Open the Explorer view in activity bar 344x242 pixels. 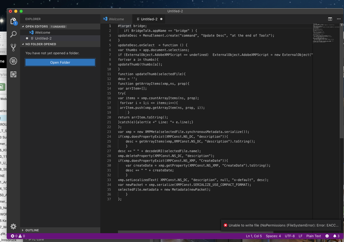(13, 21)
